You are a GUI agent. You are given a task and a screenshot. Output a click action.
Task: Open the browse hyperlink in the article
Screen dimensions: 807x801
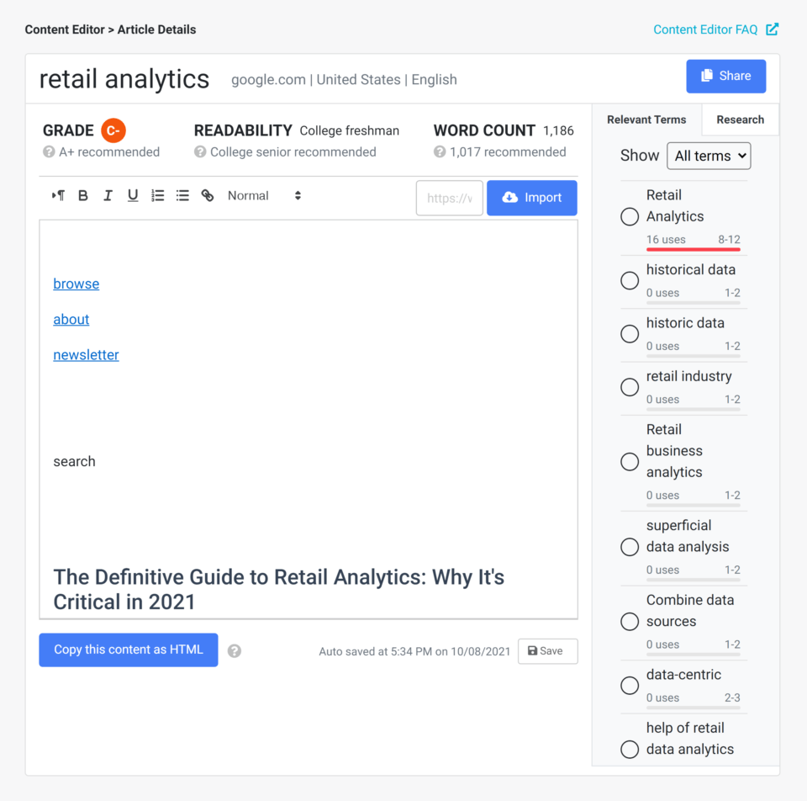tap(76, 284)
